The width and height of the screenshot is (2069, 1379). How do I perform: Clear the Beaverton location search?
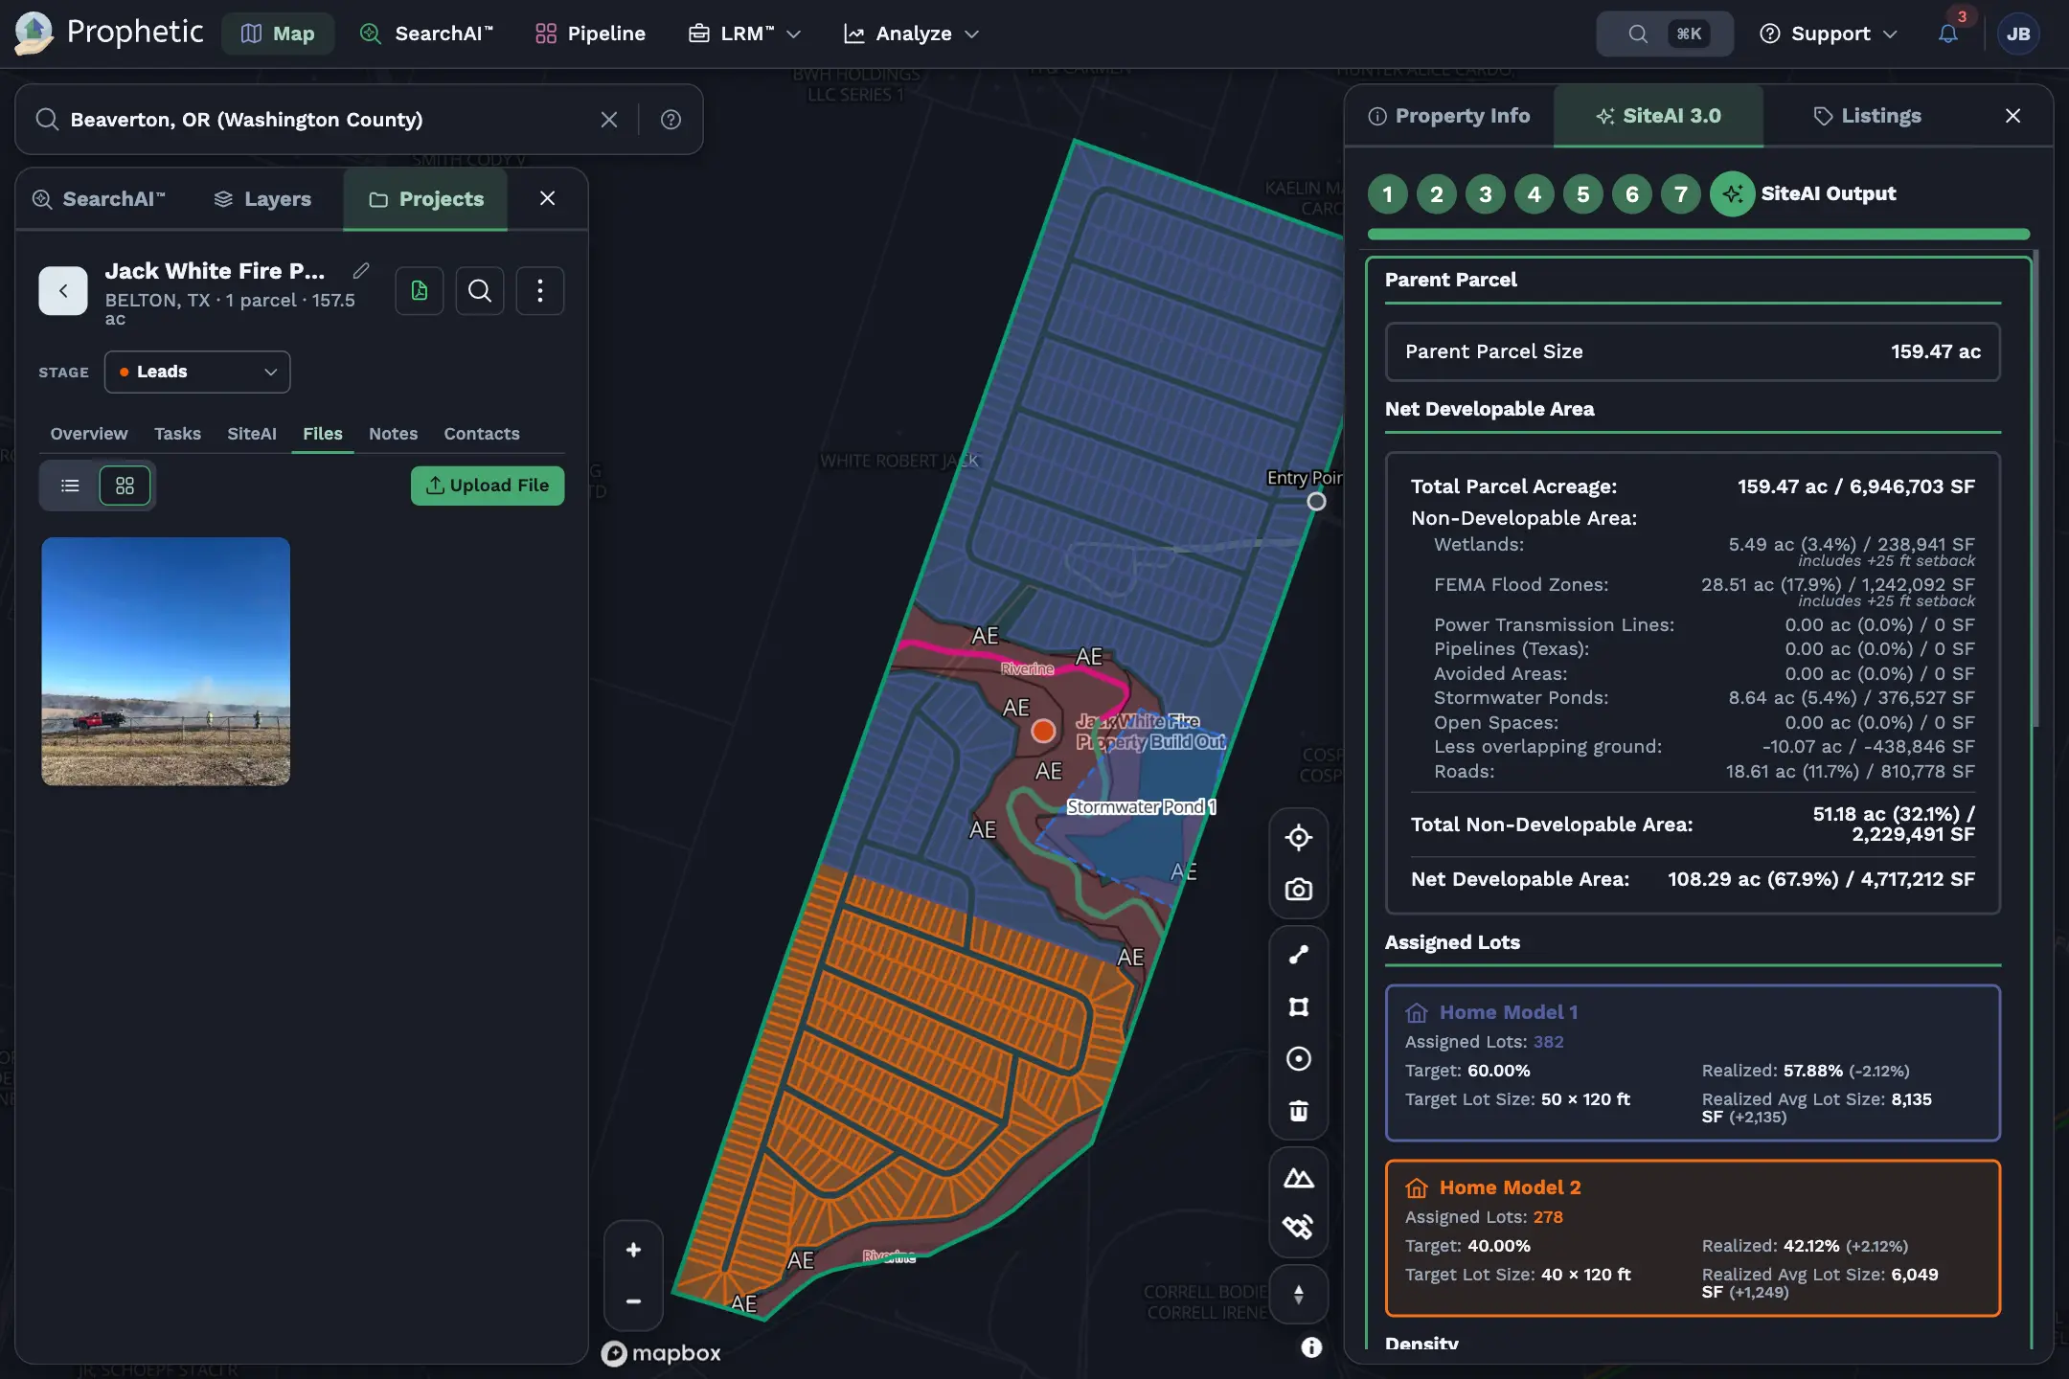pos(608,120)
